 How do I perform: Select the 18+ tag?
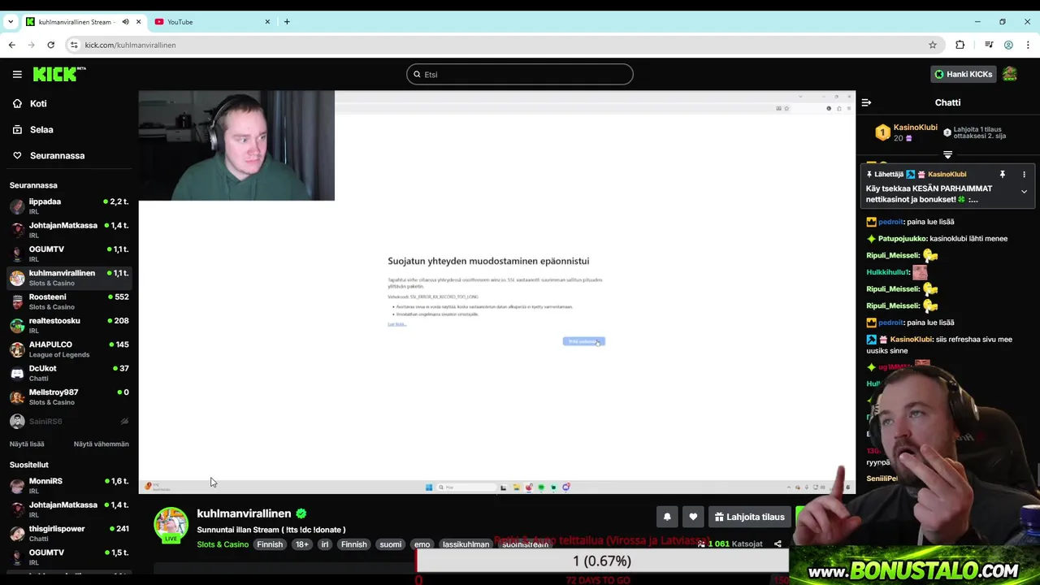tap(302, 544)
